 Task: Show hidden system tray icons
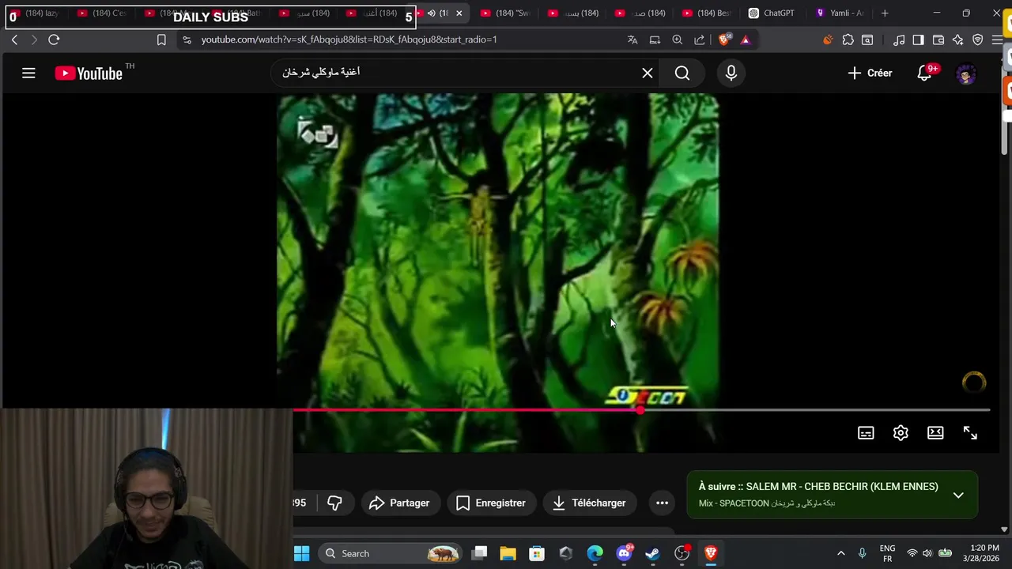[841, 553]
